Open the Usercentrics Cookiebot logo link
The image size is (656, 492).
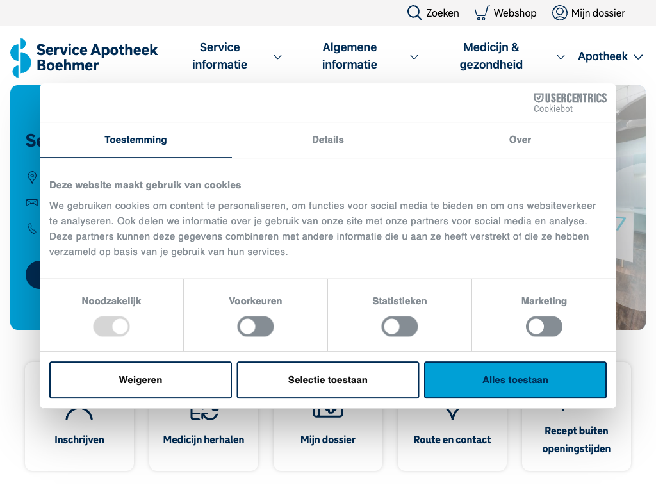pos(570,102)
